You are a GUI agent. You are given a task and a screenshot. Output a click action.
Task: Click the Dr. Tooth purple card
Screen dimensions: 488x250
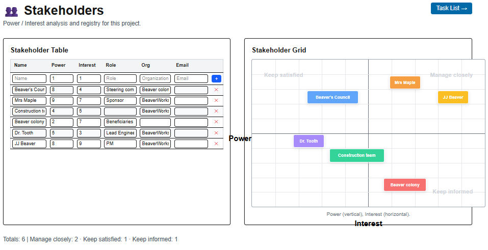[309, 141]
